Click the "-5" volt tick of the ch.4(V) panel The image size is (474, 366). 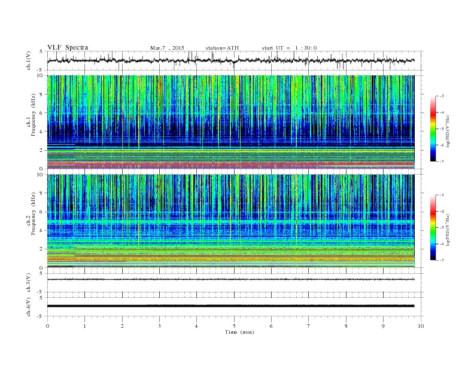click(x=41, y=316)
